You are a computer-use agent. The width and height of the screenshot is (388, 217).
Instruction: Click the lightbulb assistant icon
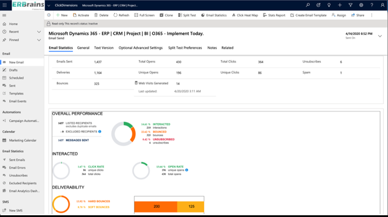pos(329,5)
